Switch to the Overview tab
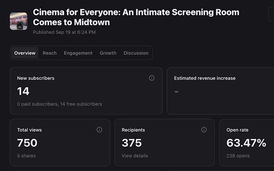The height and width of the screenshot is (171, 274). tap(25, 53)
